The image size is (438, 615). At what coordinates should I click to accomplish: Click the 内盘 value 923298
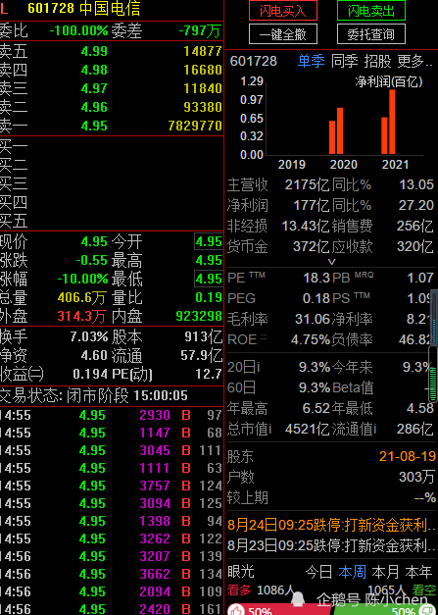199,317
